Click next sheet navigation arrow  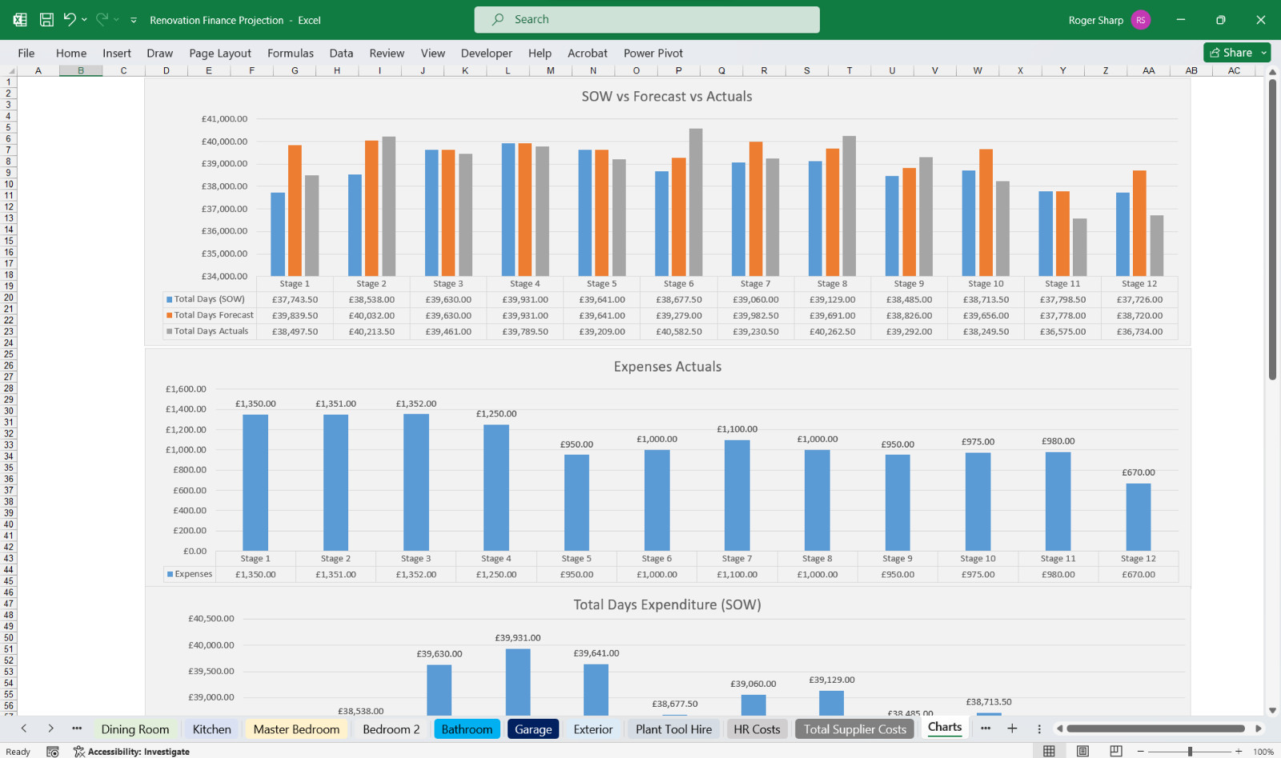[x=50, y=728]
